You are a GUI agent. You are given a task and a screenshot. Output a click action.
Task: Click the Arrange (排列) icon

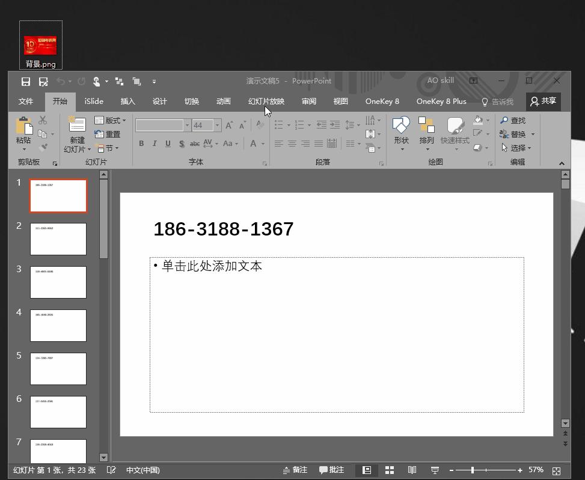tap(426, 126)
